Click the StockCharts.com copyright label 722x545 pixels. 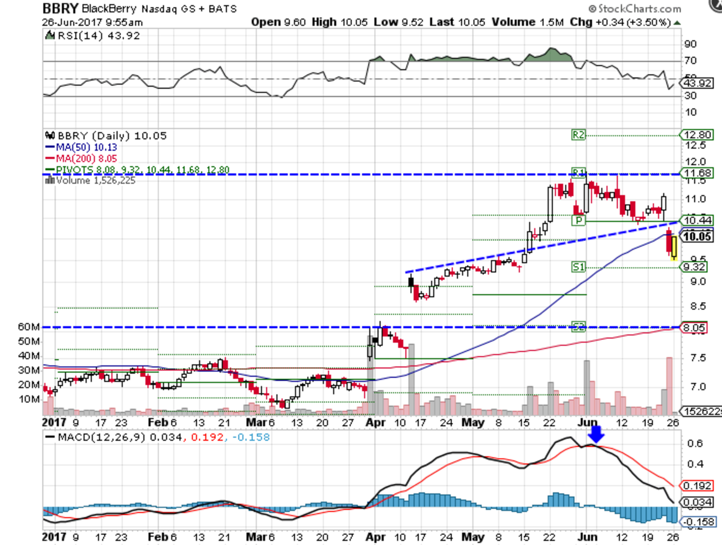pyautogui.click(x=635, y=9)
